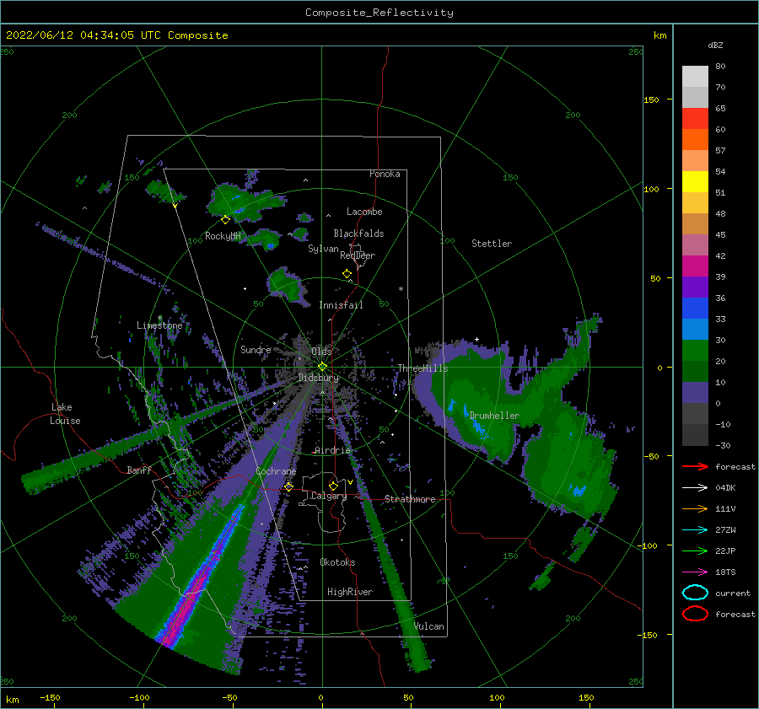Click the yellow diamond marker near RockyMH
Viewport: 759px width, 709px height.
pyautogui.click(x=225, y=220)
